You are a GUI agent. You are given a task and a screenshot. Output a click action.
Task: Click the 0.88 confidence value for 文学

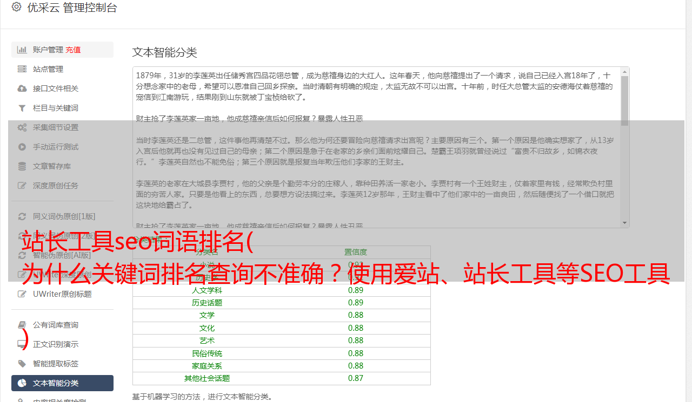pyautogui.click(x=356, y=315)
